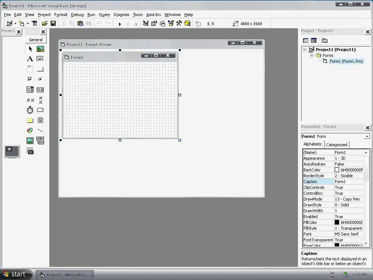
Task: Collapse the Project1 tree node
Action: (x=305, y=50)
